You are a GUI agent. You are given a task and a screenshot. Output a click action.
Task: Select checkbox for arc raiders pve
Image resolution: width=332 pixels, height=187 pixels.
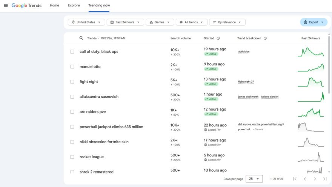pyautogui.click(x=72, y=112)
